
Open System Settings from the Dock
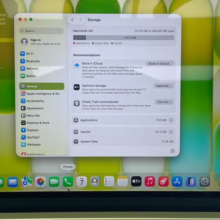[x=205, y=181]
